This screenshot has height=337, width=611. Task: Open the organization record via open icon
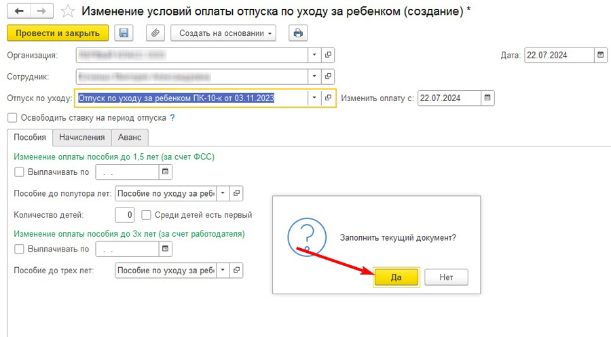[328, 55]
